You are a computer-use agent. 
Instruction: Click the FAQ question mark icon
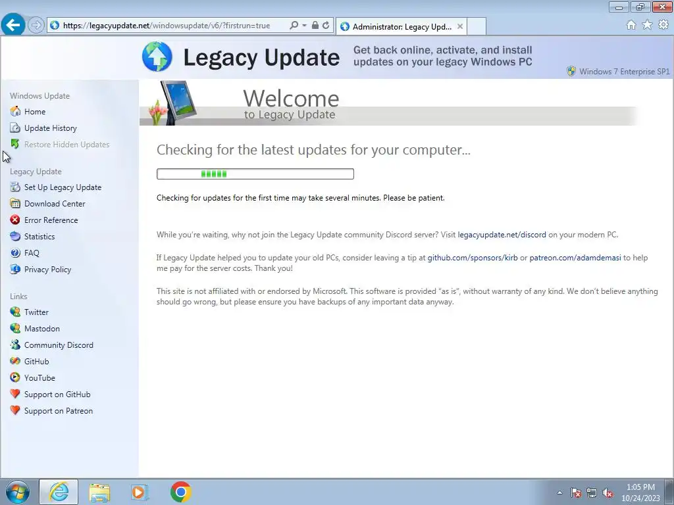[x=15, y=253]
